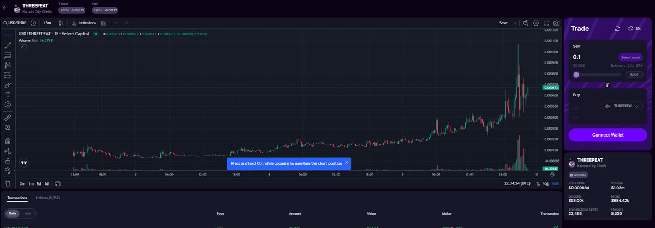This screenshot has height=228, width=655.
Task: Take a chart snapshot with the camera icon
Action: pos(556,23)
